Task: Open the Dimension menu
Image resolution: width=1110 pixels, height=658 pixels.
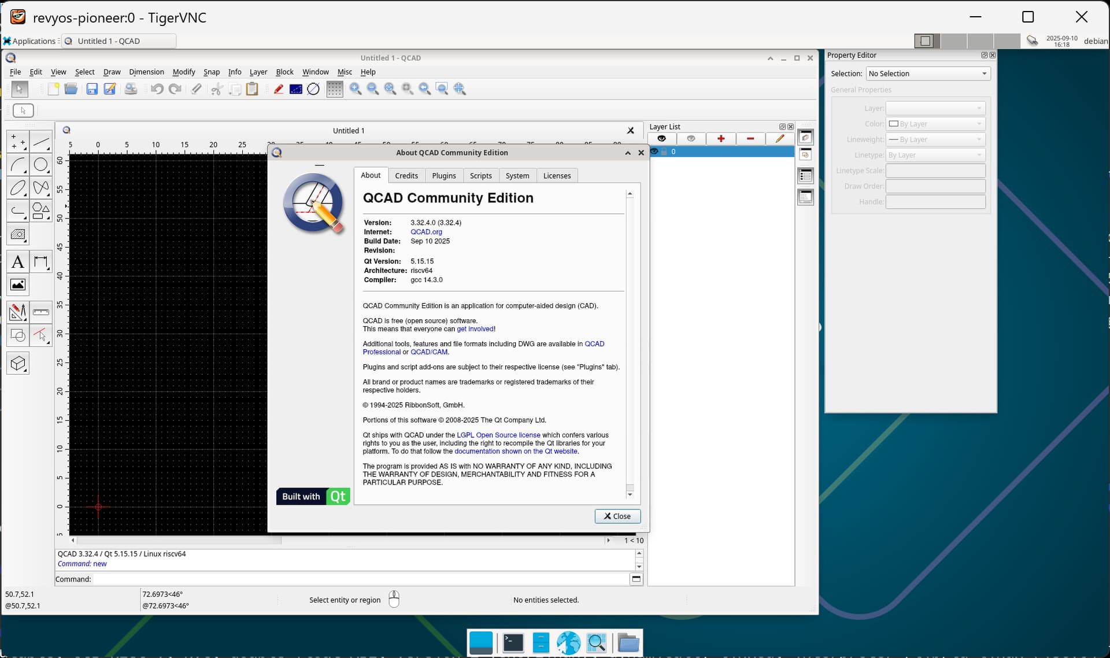Action: (146, 72)
